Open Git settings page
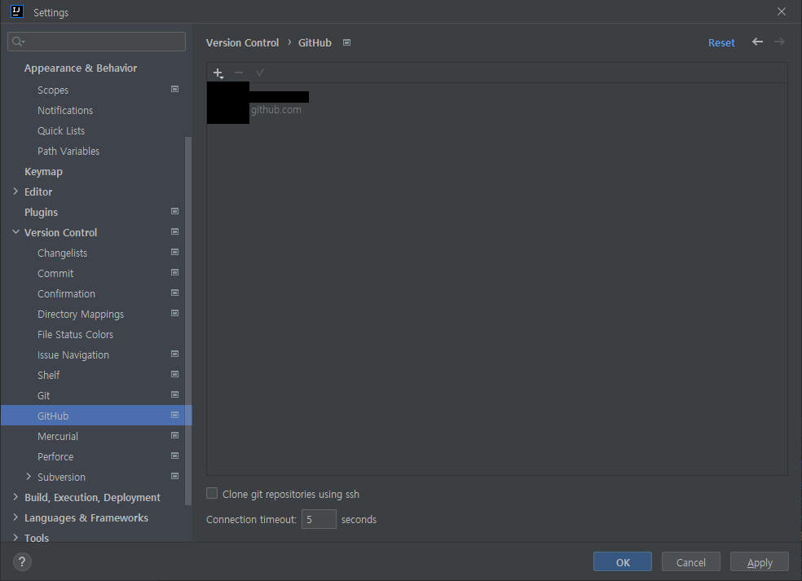The height and width of the screenshot is (581, 802). (43, 396)
